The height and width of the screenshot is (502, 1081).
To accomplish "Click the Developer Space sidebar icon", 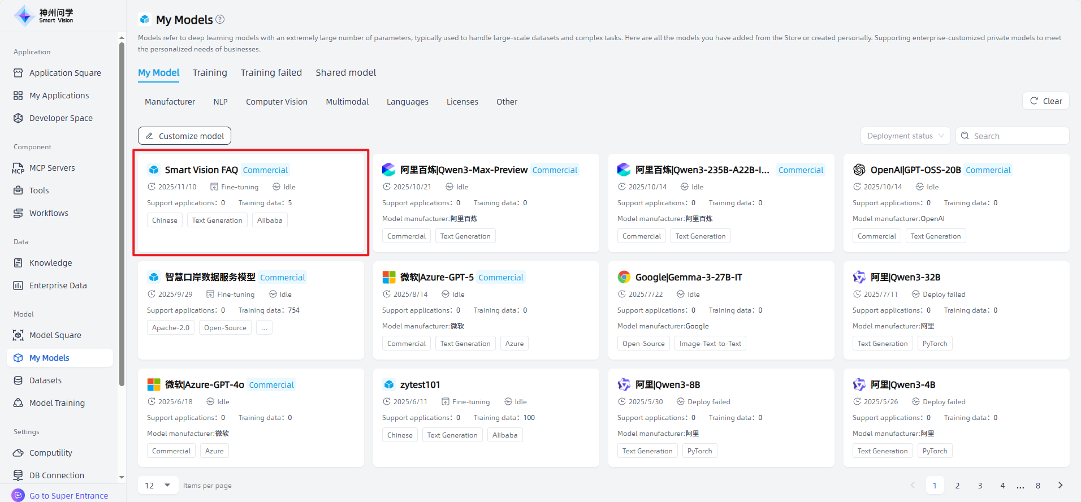I will (18, 118).
